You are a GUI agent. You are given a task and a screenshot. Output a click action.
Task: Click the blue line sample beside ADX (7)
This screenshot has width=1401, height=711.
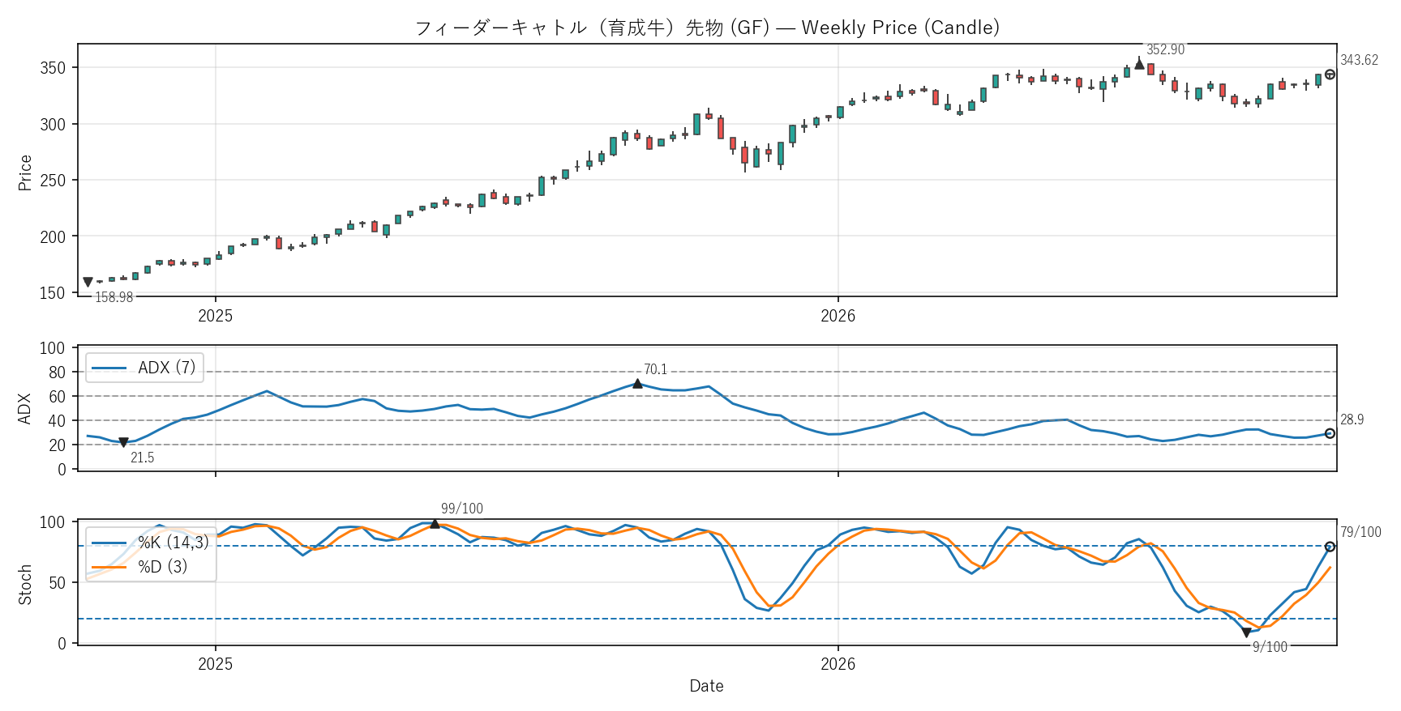(109, 368)
